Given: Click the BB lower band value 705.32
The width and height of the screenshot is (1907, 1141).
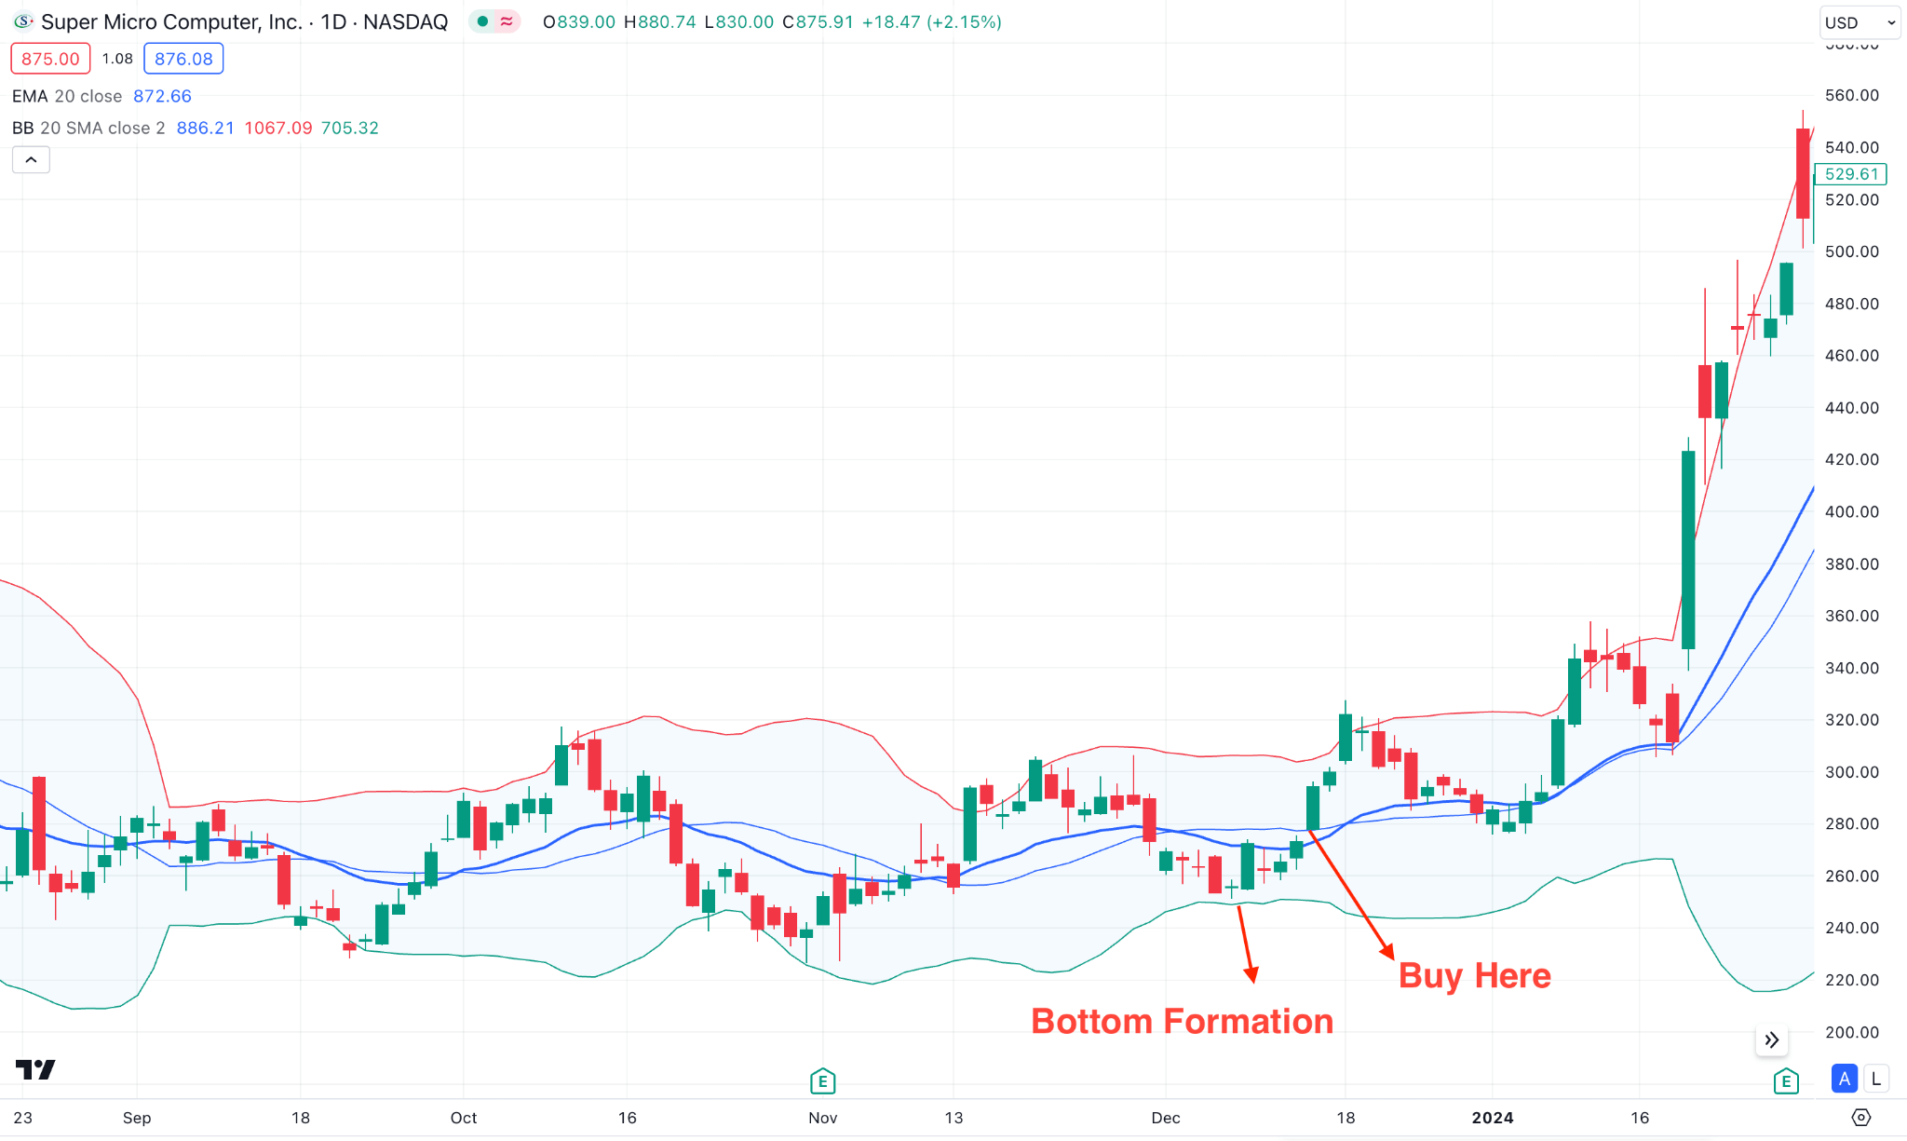Looking at the screenshot, I should 350,128.
